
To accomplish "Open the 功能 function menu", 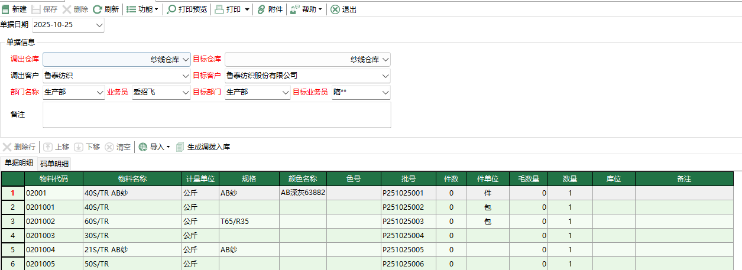I will [131, 9].
